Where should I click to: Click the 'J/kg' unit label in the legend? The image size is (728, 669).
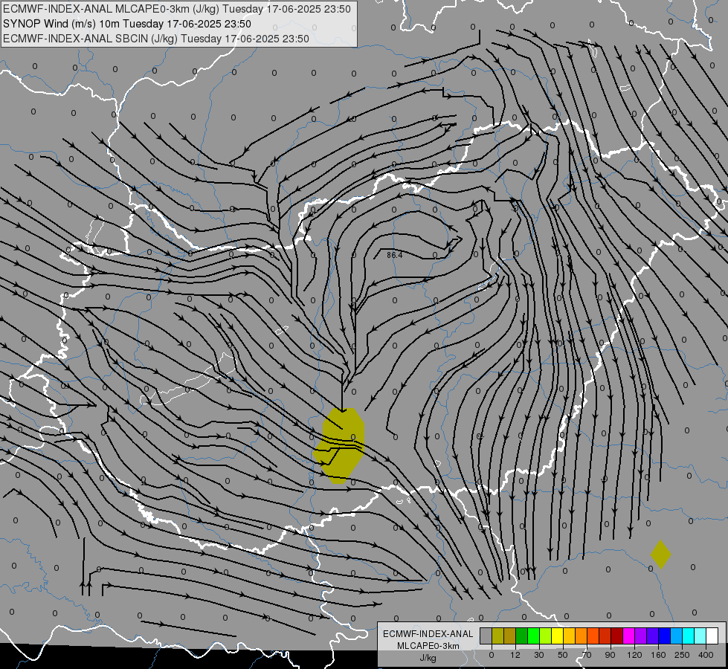click(x=428, y=658)
